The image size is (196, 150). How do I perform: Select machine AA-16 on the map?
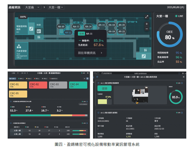tap(102, 25)
